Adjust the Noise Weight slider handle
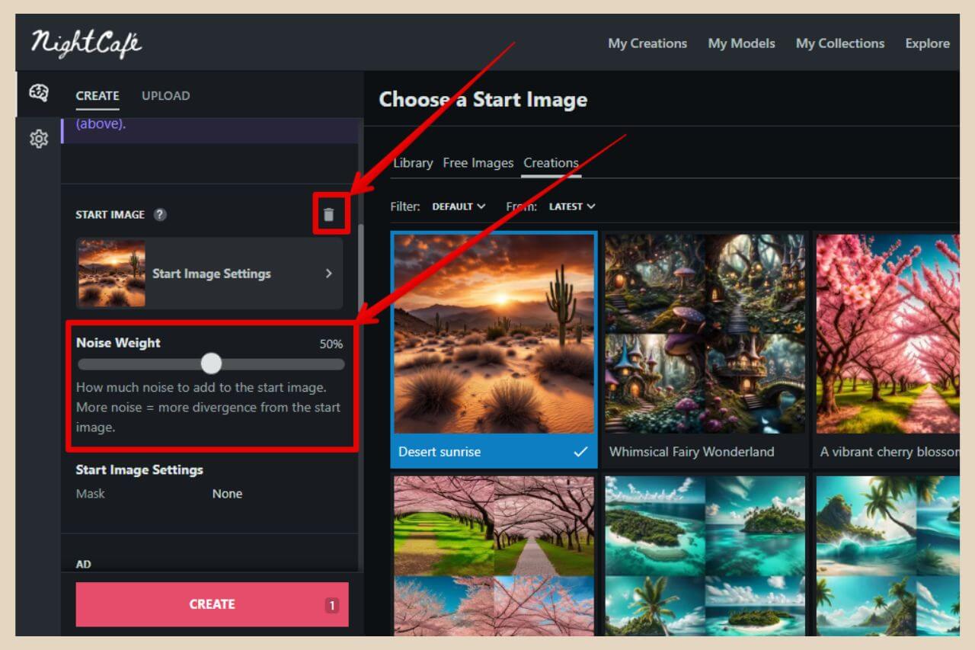Viewport: 975px width, 650px height. 211,364
